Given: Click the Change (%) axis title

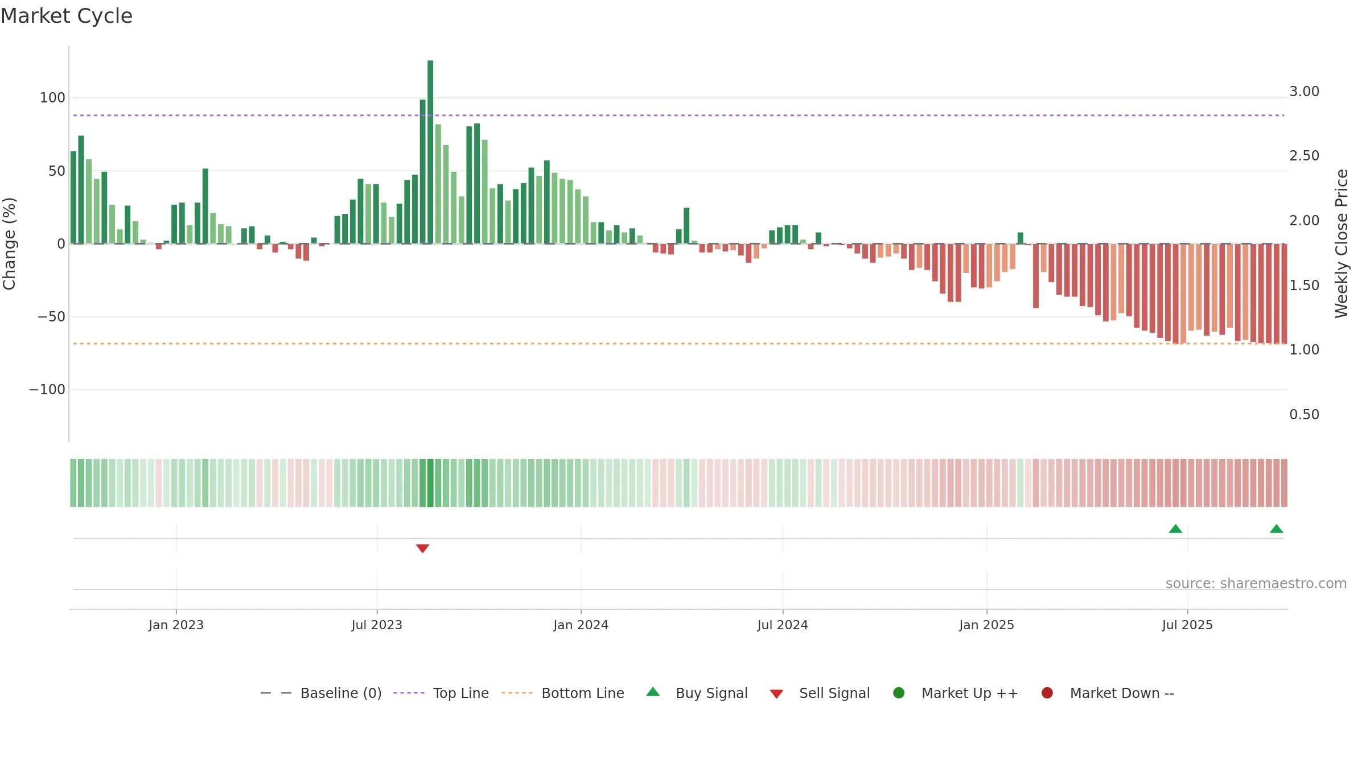Looking at the screenshot, I should [10, 243].
